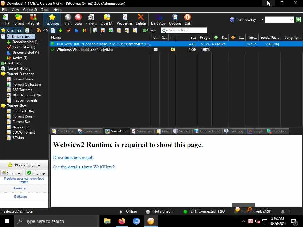This screenshot has width=303, height=227.
Task: Open SUMO Torrent site entry
Action: click(24, 132)
